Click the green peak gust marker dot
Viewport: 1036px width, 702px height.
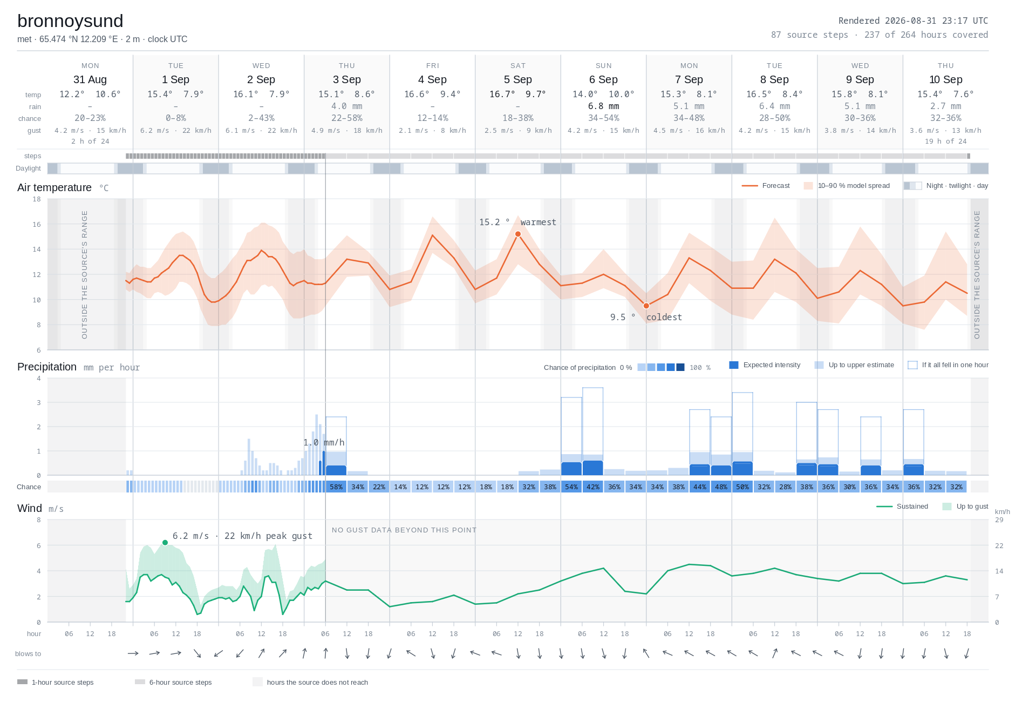[x=165, y=542]
